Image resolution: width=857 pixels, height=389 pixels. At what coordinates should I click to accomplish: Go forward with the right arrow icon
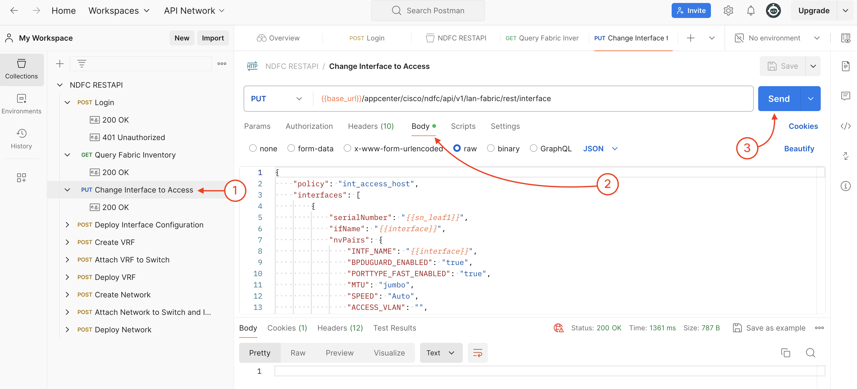[36, 11]
